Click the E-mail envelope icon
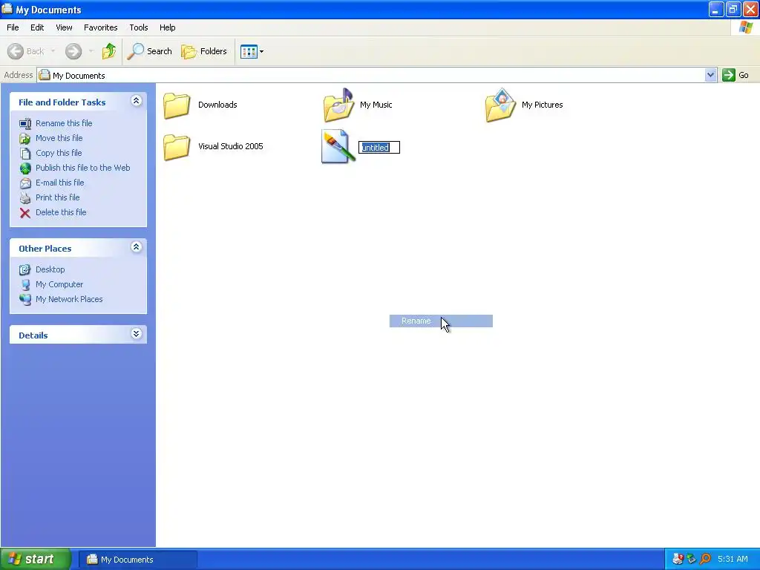Viewport: 760px width, 570px height. pyautogui.click(x=25, y=183)
